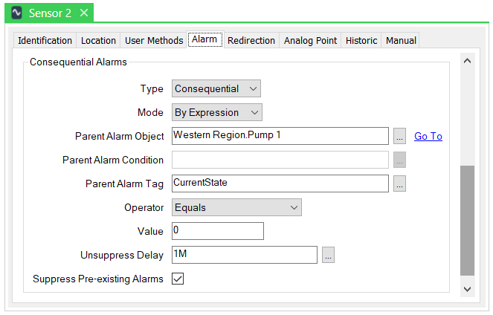The width and height of the screenshot is (493, 315).
Task: Click the Sensor 2 waveform icon
Action: [16, 13]
